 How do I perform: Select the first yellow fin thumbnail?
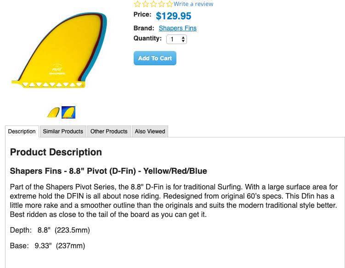pos(53,112)
